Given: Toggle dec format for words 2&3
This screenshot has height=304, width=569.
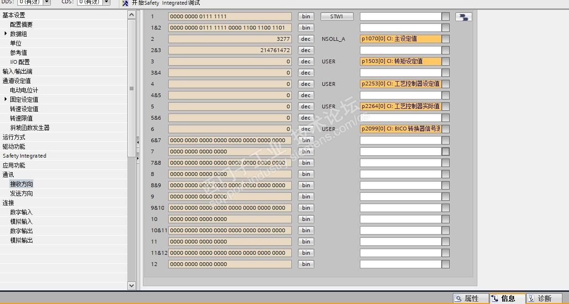Looking at the screenshot, I should point(306,50).
